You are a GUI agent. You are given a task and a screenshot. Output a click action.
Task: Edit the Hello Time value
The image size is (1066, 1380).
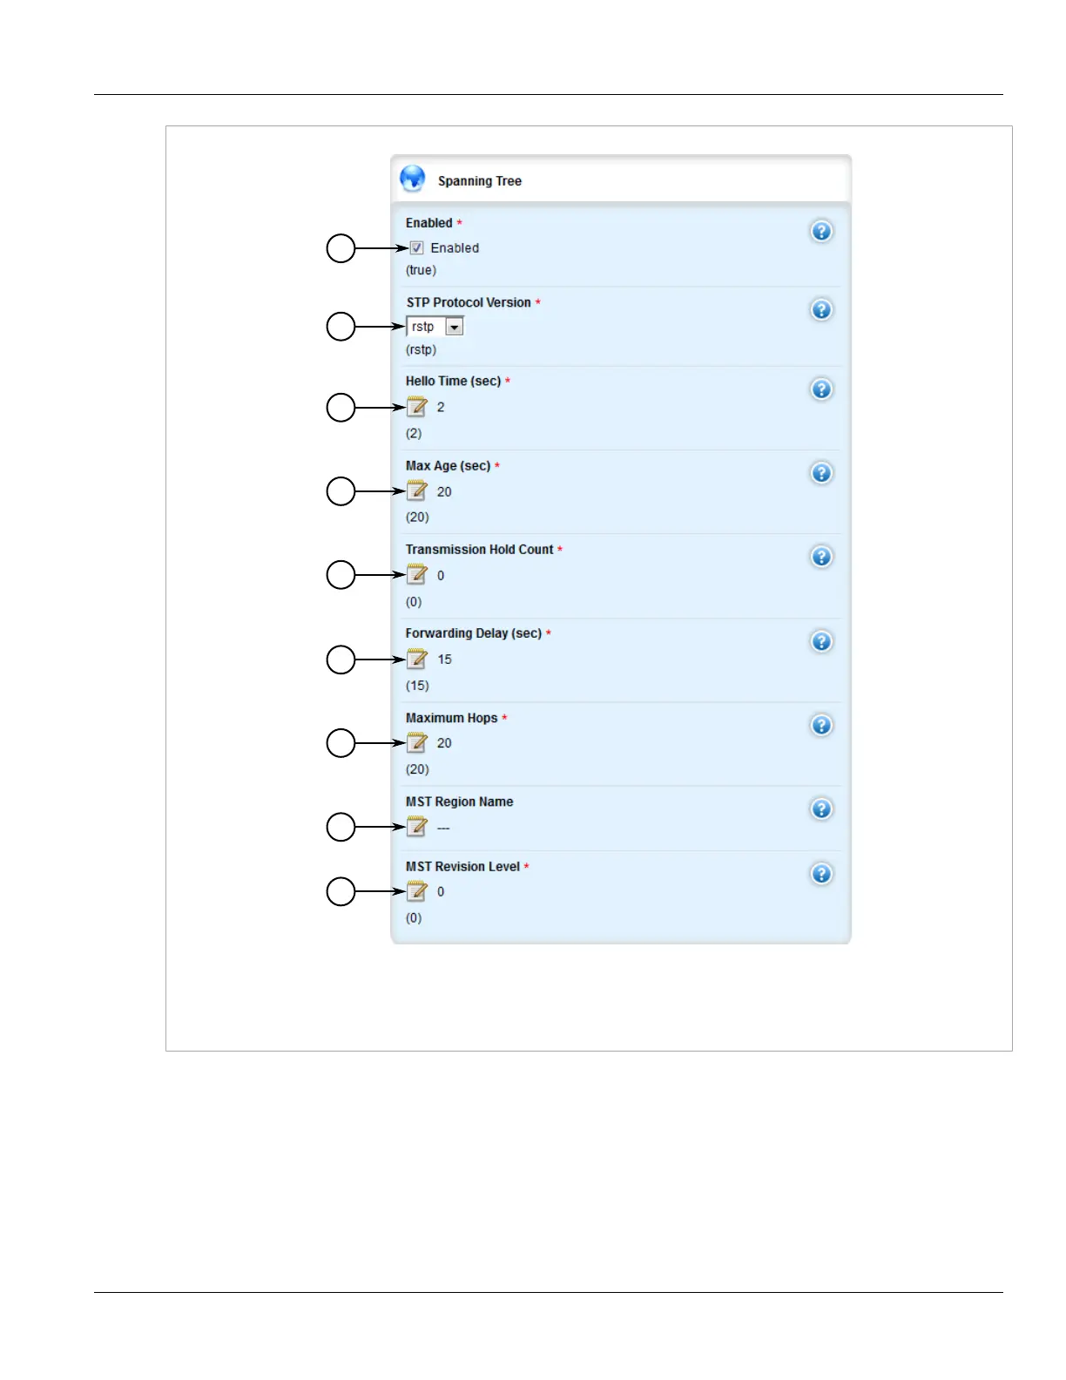pos(417,407)
